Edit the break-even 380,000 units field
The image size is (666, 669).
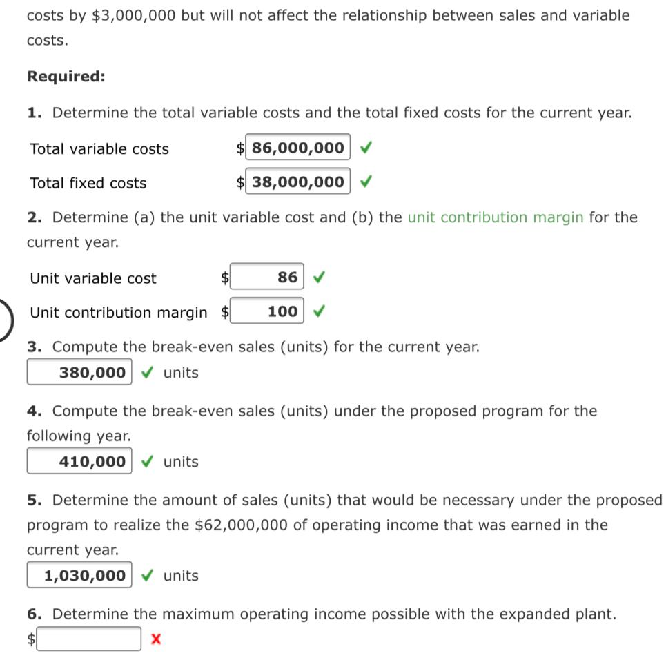(79, 371)
